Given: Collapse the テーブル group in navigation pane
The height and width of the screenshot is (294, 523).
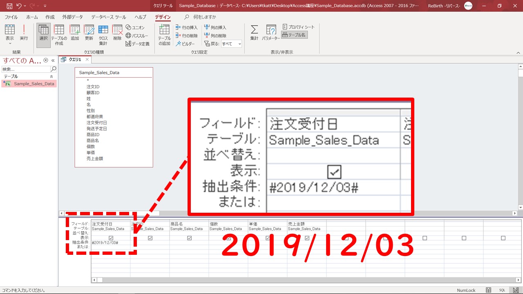Looking at the screenshot, I should pos(51,76).
